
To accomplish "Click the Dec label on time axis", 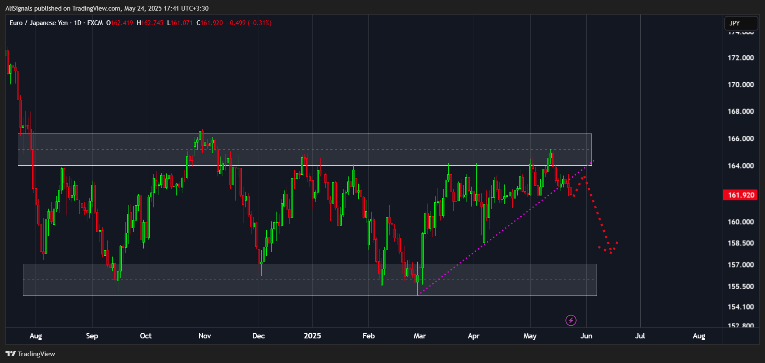I will [x=259, y=336].
